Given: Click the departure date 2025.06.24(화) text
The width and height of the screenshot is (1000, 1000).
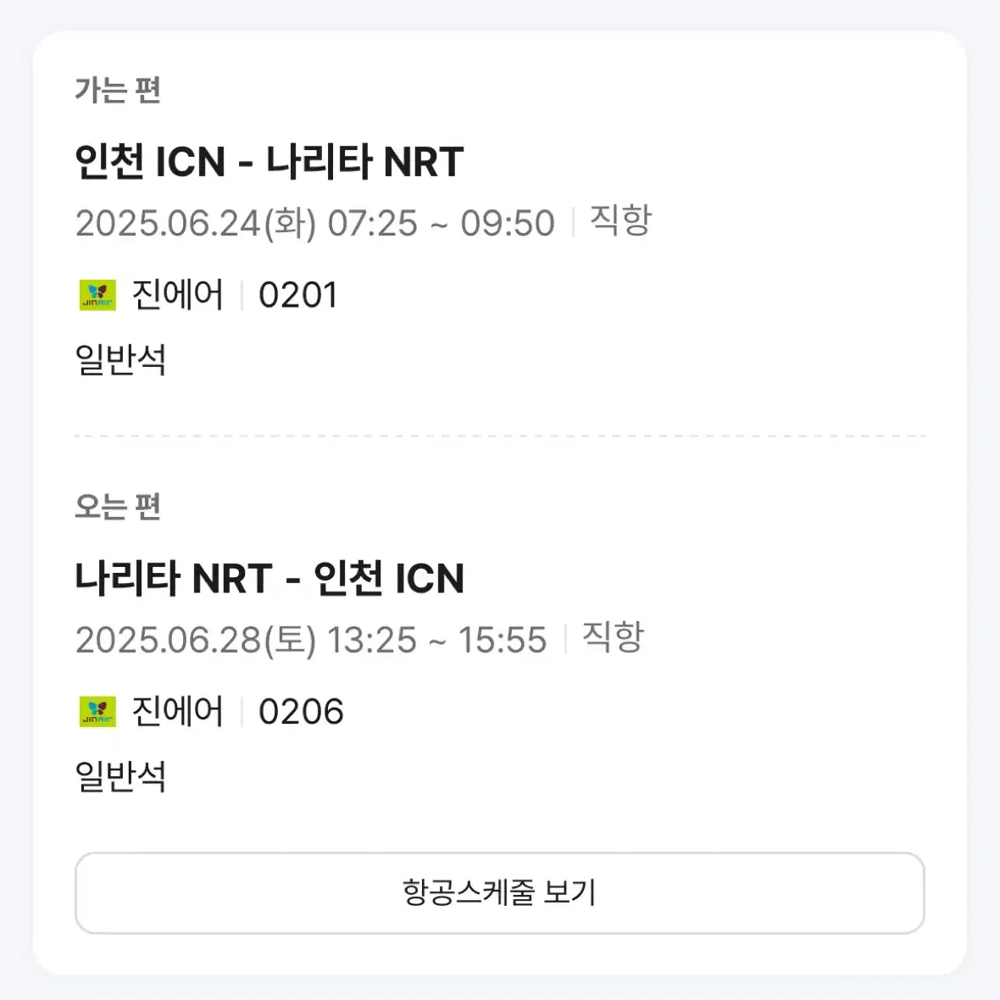Looking at the screenshot, I should pos(194,223).
